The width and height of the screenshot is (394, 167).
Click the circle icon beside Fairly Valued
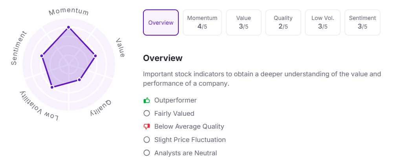147,113
